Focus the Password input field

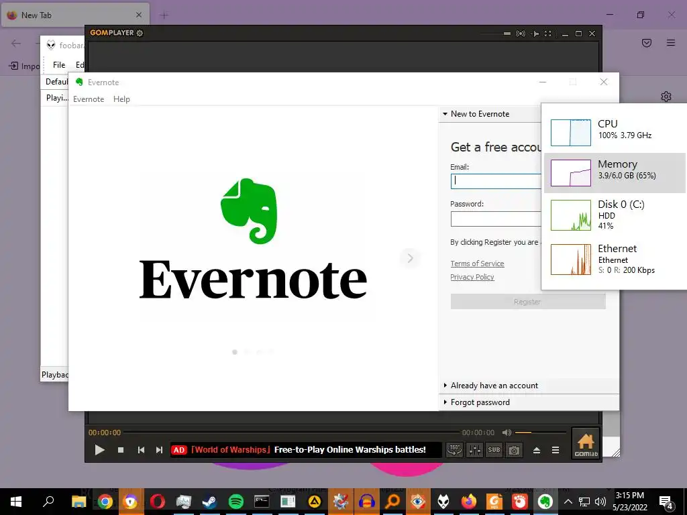tap(496, 219)
